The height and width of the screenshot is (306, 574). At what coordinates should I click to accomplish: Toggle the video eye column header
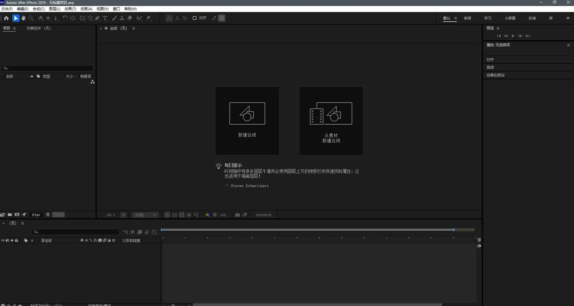3,240
